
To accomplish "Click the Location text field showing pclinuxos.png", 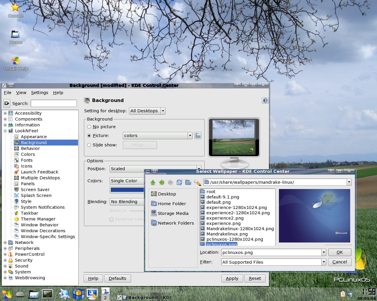I will coord(271,252).
